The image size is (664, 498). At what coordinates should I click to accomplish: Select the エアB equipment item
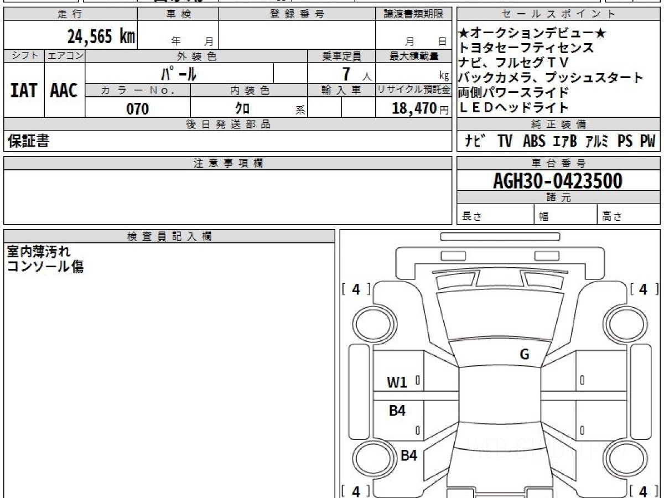coord(565,142)
